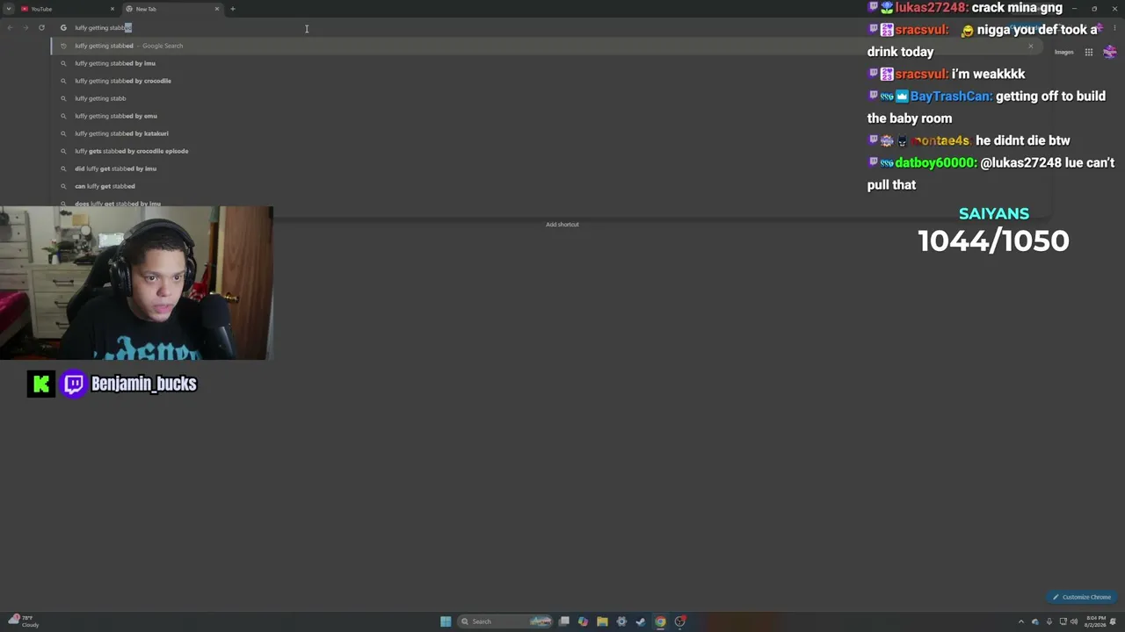The image size is (1125, 632).
Task: Click the volume speaker tray icon
Action: click(x=1075, y=621)
